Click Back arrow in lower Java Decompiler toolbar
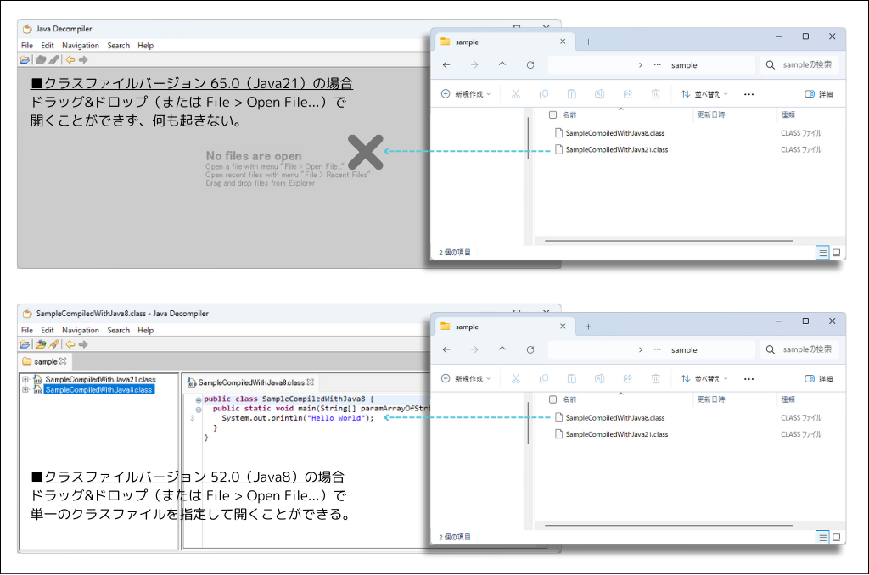Viewport: 869px width, 575px height. 70,344
